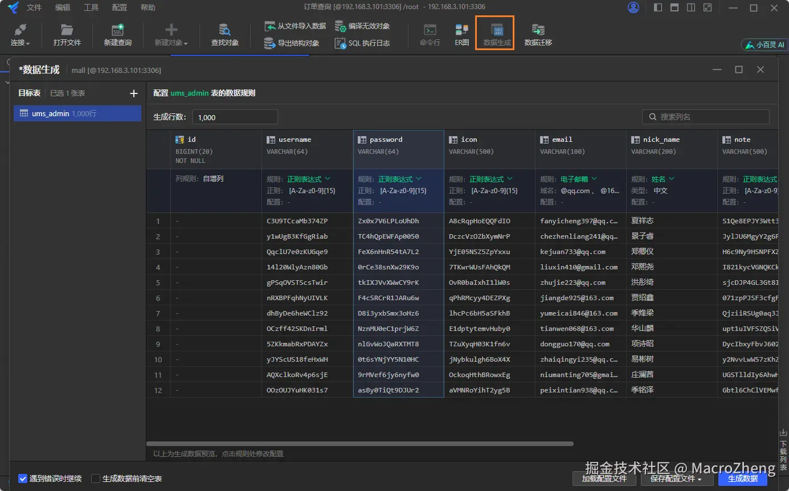Image resolution: width=789 pixels, height=491 pixels.
Task: Click the 生成数据 button
Action: point(743,478)
